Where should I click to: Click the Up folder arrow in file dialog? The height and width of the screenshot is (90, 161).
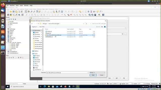pos(38,24)
